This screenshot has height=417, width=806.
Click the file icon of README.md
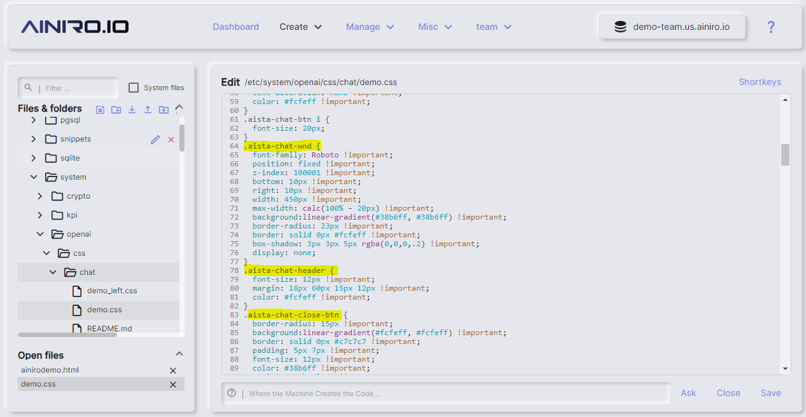pos(76,328)
